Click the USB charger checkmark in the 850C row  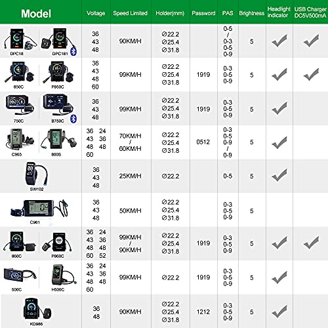tap(311, 75)
